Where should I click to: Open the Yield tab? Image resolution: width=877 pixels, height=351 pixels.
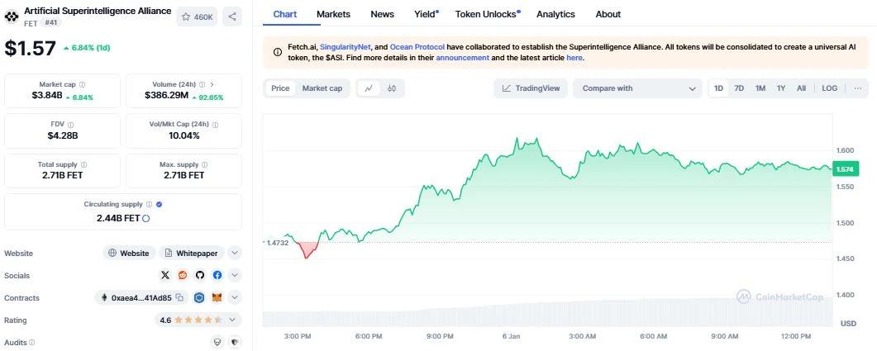click(427, 14)
